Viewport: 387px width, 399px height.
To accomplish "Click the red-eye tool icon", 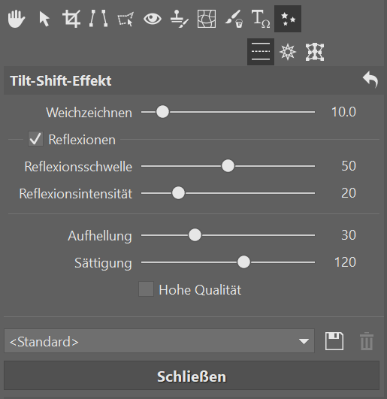I will pos(153,19).
